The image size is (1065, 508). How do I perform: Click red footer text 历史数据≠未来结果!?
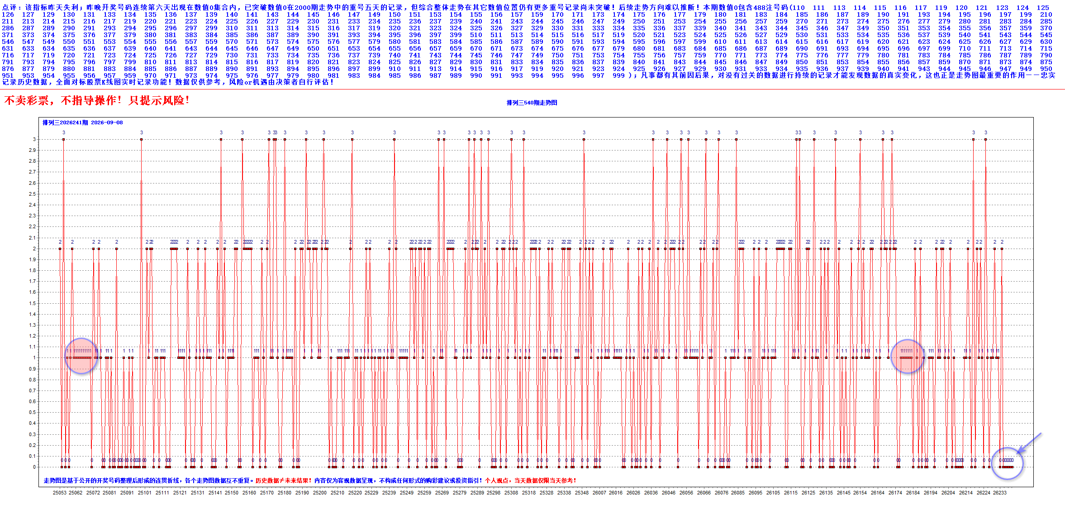284,480
